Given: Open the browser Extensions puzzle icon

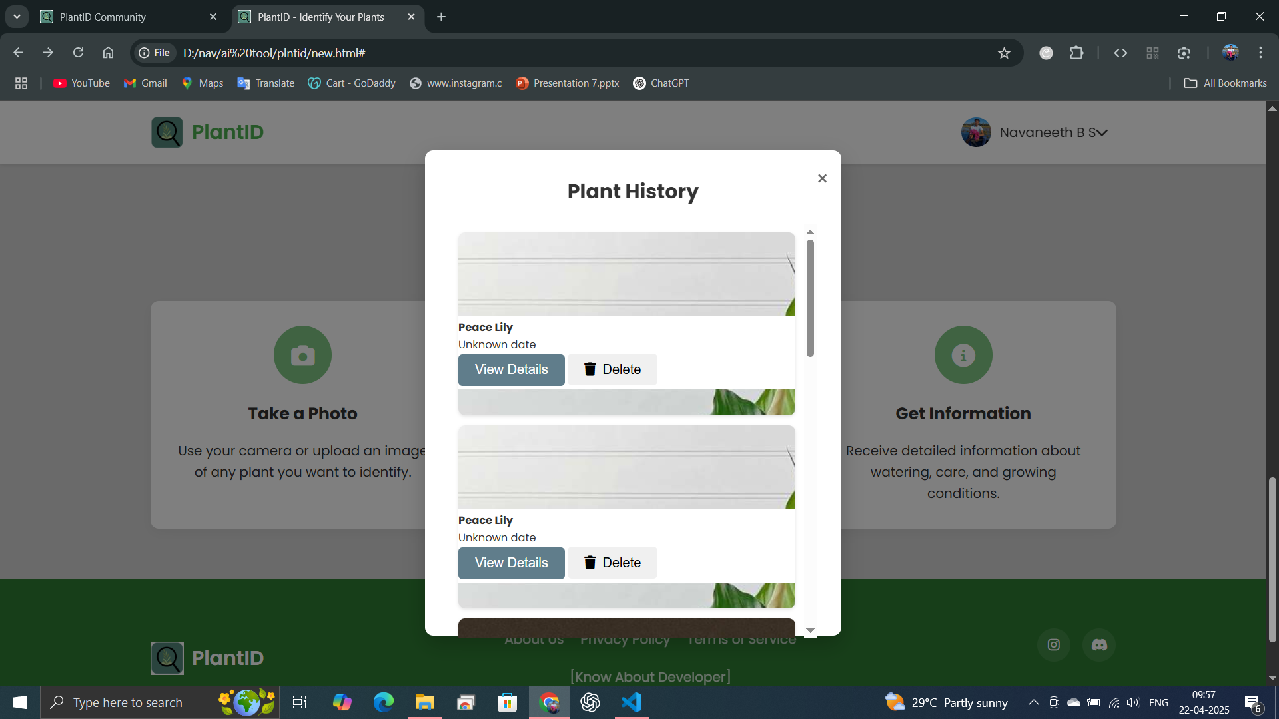Looking at the screenshot, I should [x=1076, y=53].
